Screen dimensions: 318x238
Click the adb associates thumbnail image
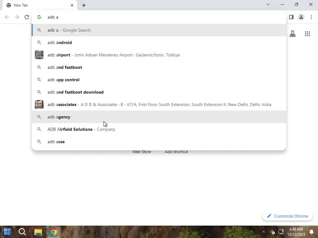tap(39, 104)
